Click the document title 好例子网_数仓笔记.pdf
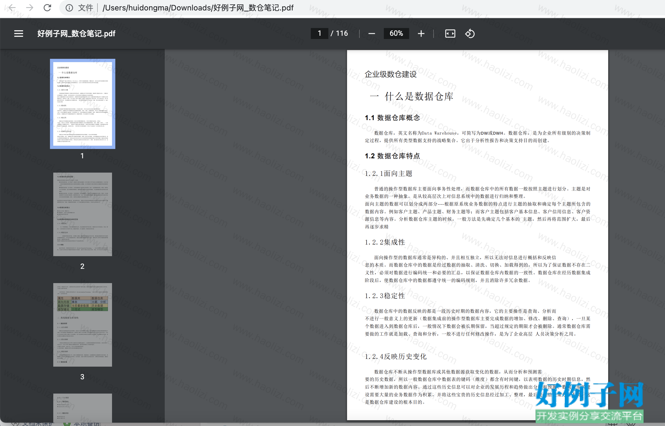665x426 pixels. pos(76,34)
